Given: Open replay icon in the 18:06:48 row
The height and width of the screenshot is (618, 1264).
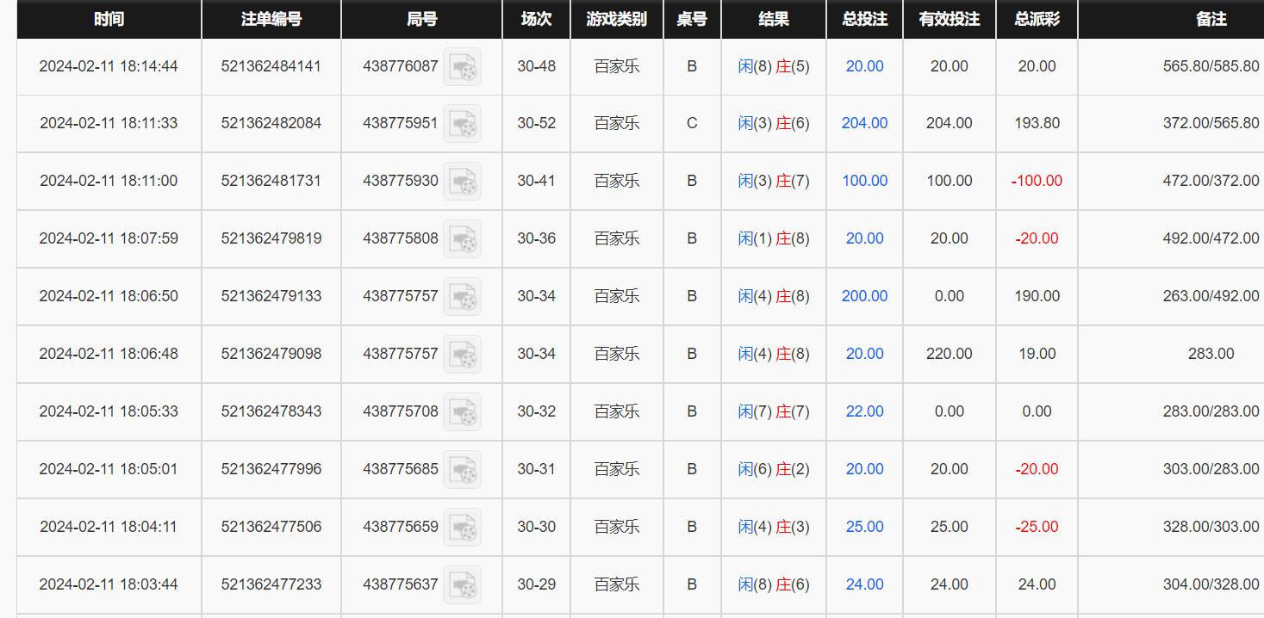Looking at the screenshot, I should click(462, 355).
